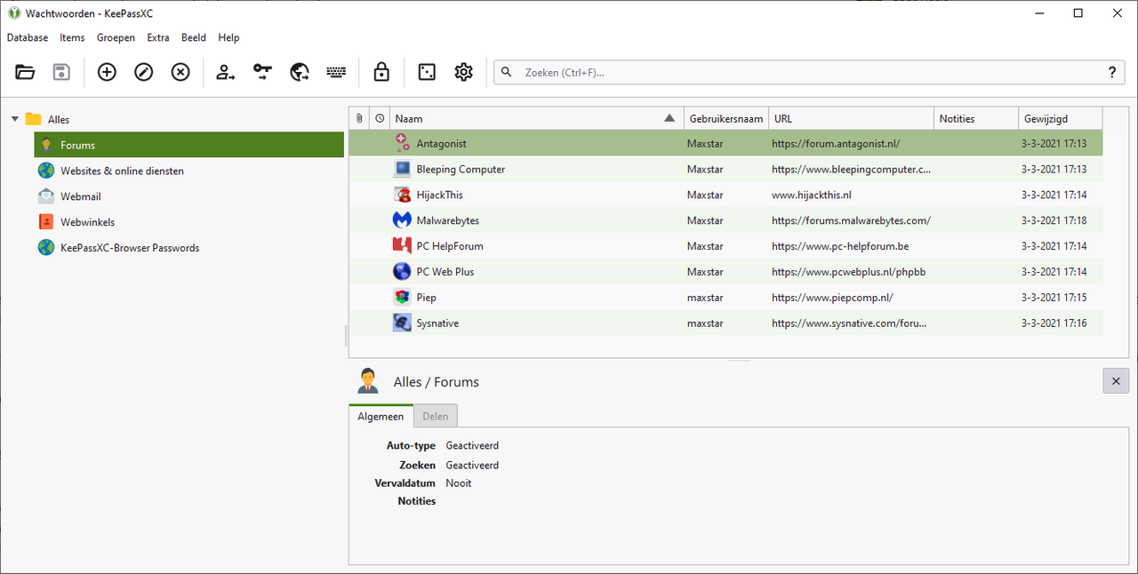Select the Antagonist entry name
Viewport: 1138px width, 574px height.
tap(441, 143)
